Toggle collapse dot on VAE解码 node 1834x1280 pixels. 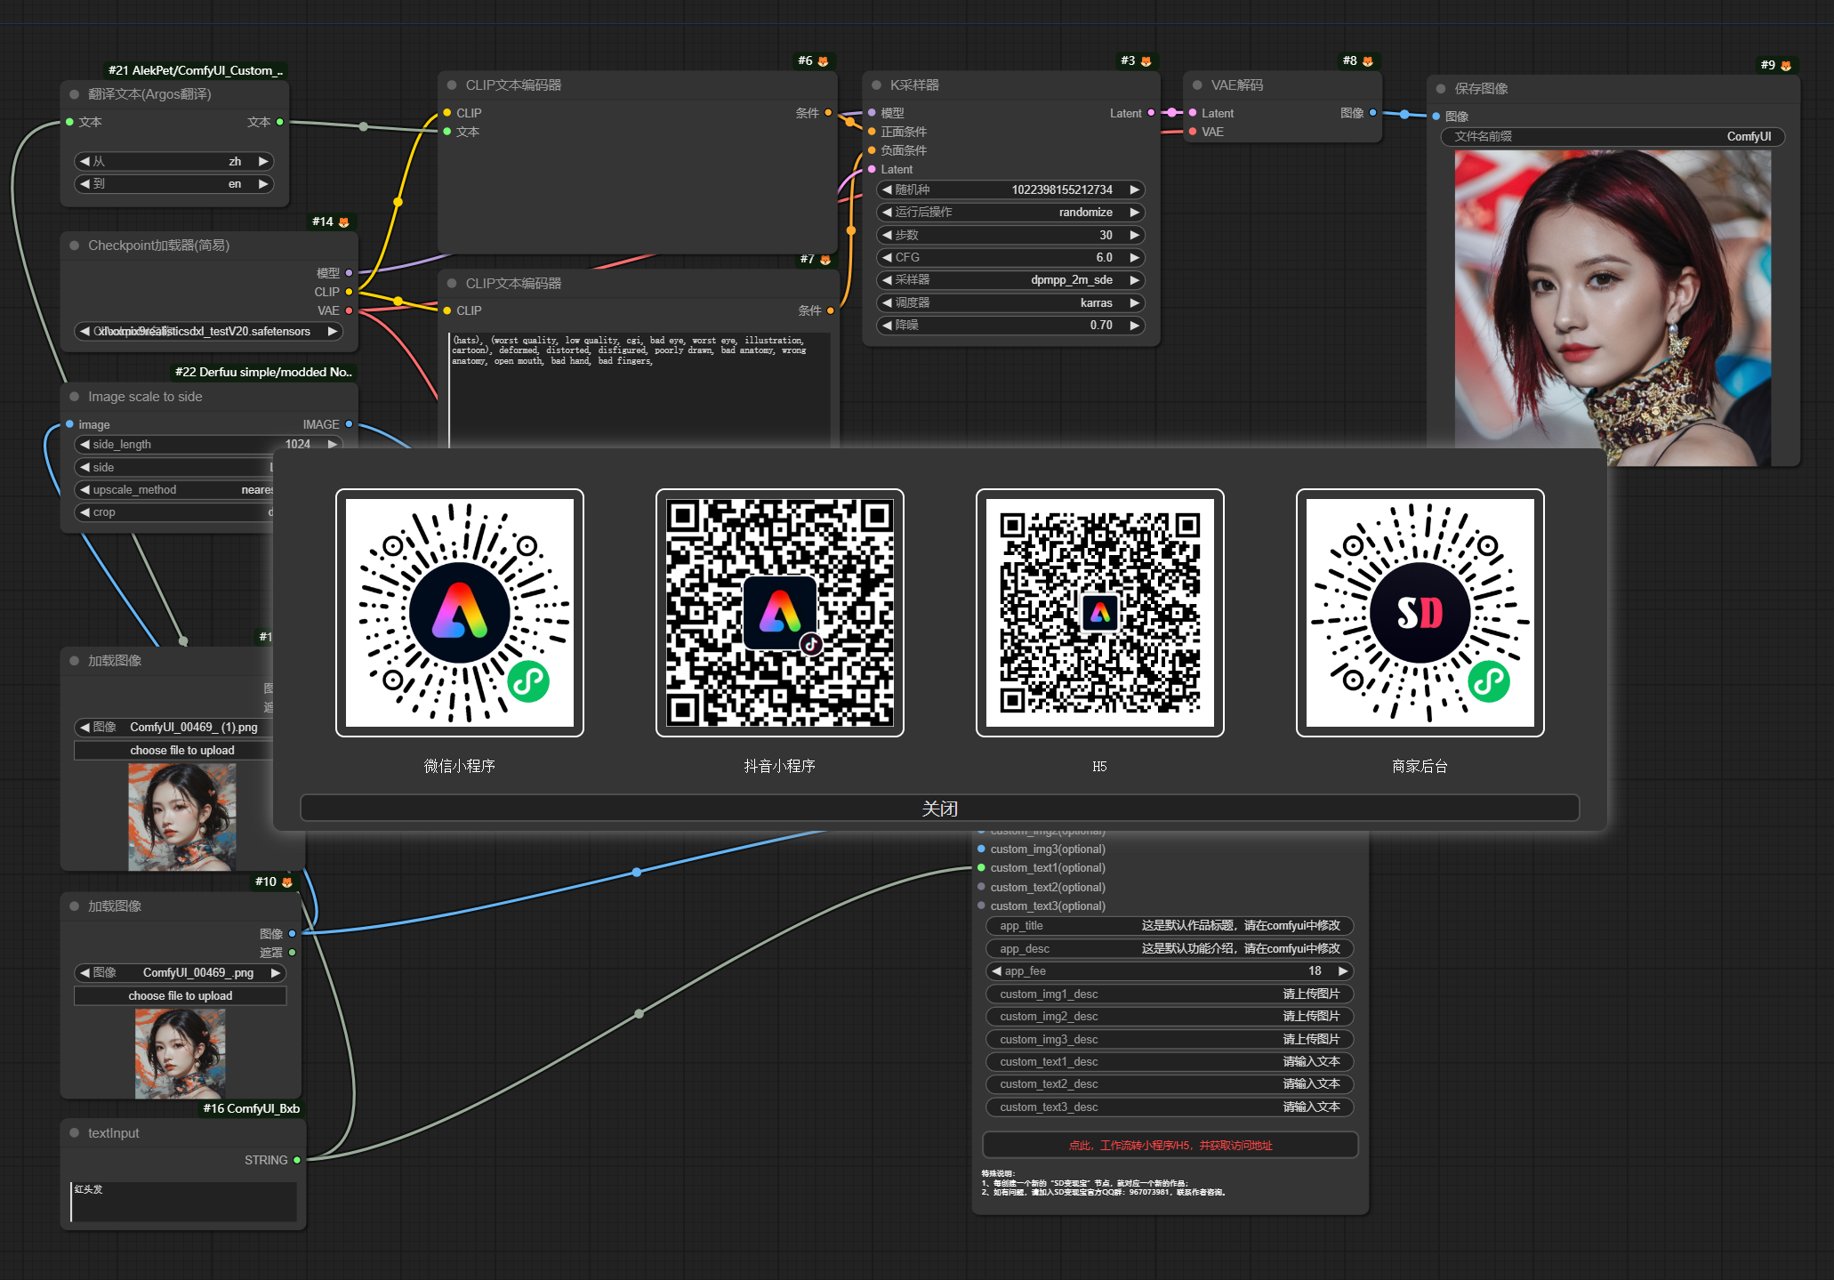pyautogui.click(x=1197, y=85)
